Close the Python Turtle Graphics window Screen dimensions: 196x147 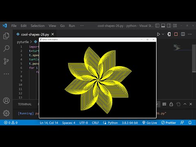pos(154,40)
